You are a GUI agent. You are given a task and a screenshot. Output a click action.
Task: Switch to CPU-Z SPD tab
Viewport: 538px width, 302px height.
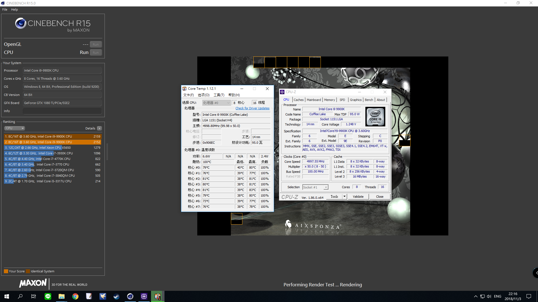(x=342, y=100)
